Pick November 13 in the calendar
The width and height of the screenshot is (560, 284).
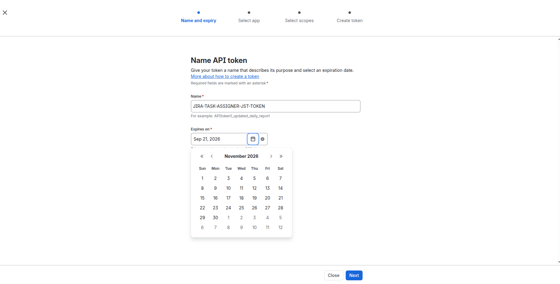[x=267, y=188]
